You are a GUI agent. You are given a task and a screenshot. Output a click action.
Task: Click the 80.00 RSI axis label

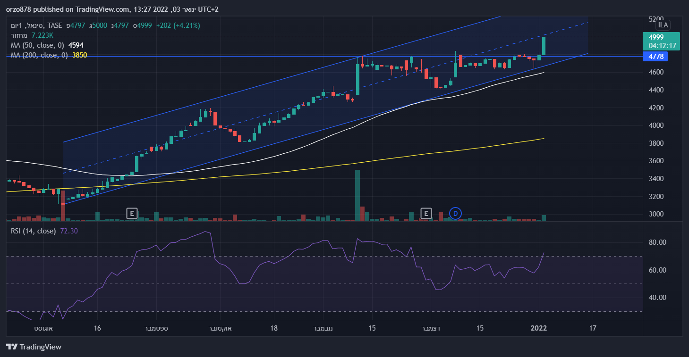656,242
